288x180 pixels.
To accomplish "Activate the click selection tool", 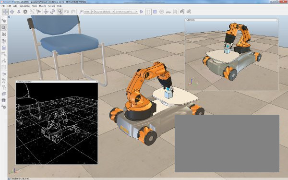I will point(39,12).
